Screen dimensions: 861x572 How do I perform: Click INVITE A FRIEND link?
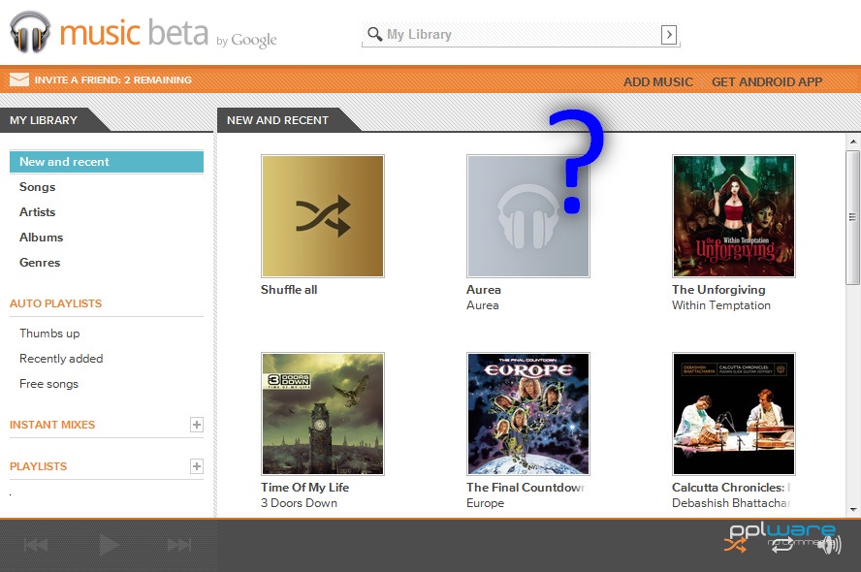pos(113,79)
